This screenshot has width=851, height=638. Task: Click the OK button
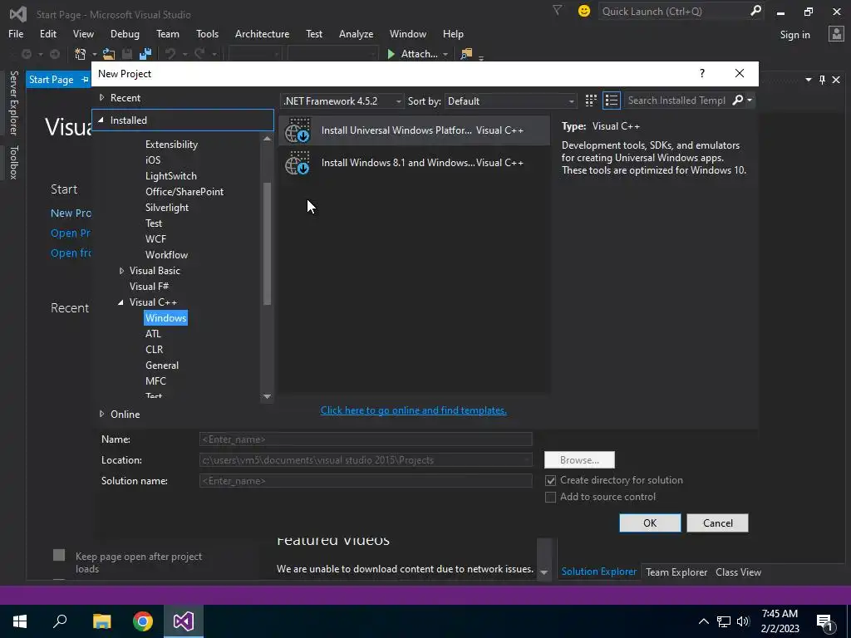[650, 523]
